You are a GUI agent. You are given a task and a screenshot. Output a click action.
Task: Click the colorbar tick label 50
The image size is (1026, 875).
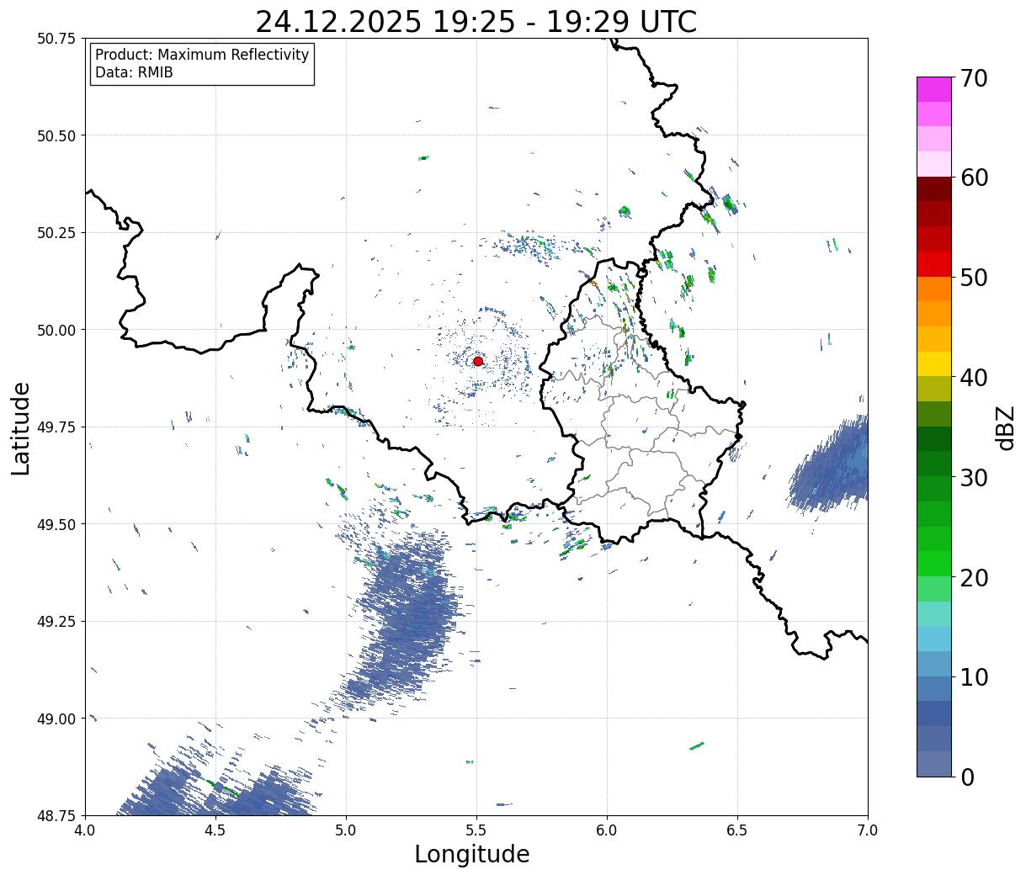[x=974, y=278]
